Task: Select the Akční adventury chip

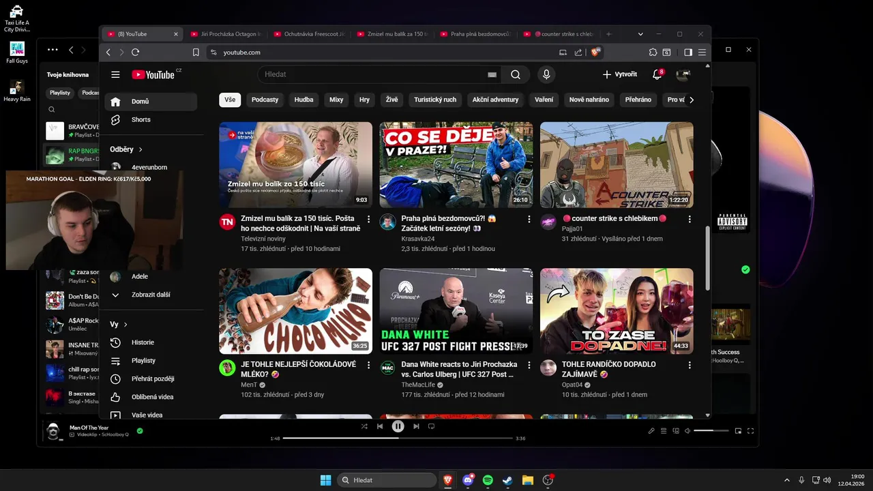Action: point(495,100)
